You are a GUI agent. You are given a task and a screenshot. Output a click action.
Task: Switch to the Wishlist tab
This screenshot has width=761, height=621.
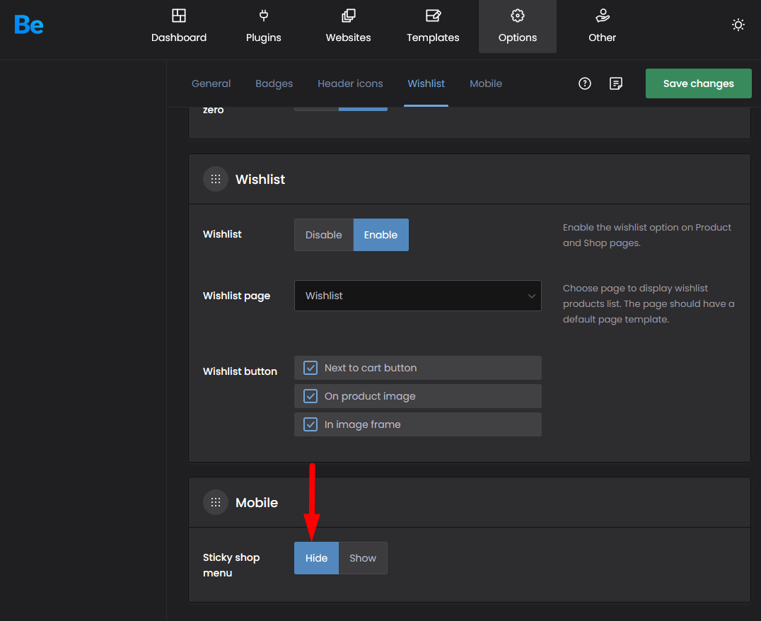(426, 83)
